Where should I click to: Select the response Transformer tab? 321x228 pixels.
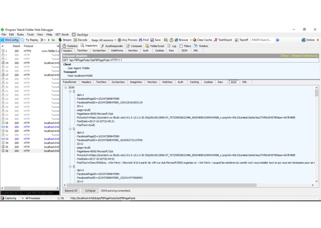click(x=69, y=82)
